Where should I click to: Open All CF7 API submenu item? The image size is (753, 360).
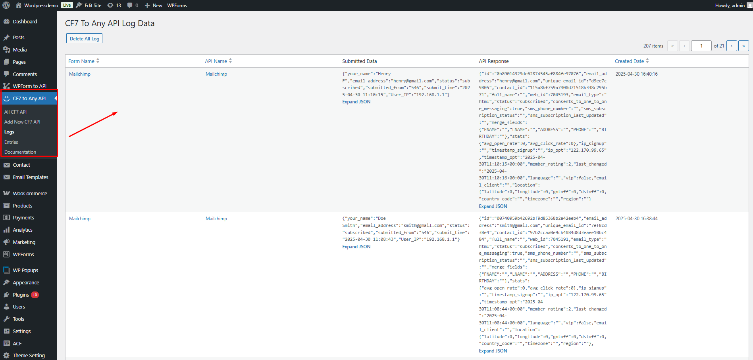(x=15, y=112)
